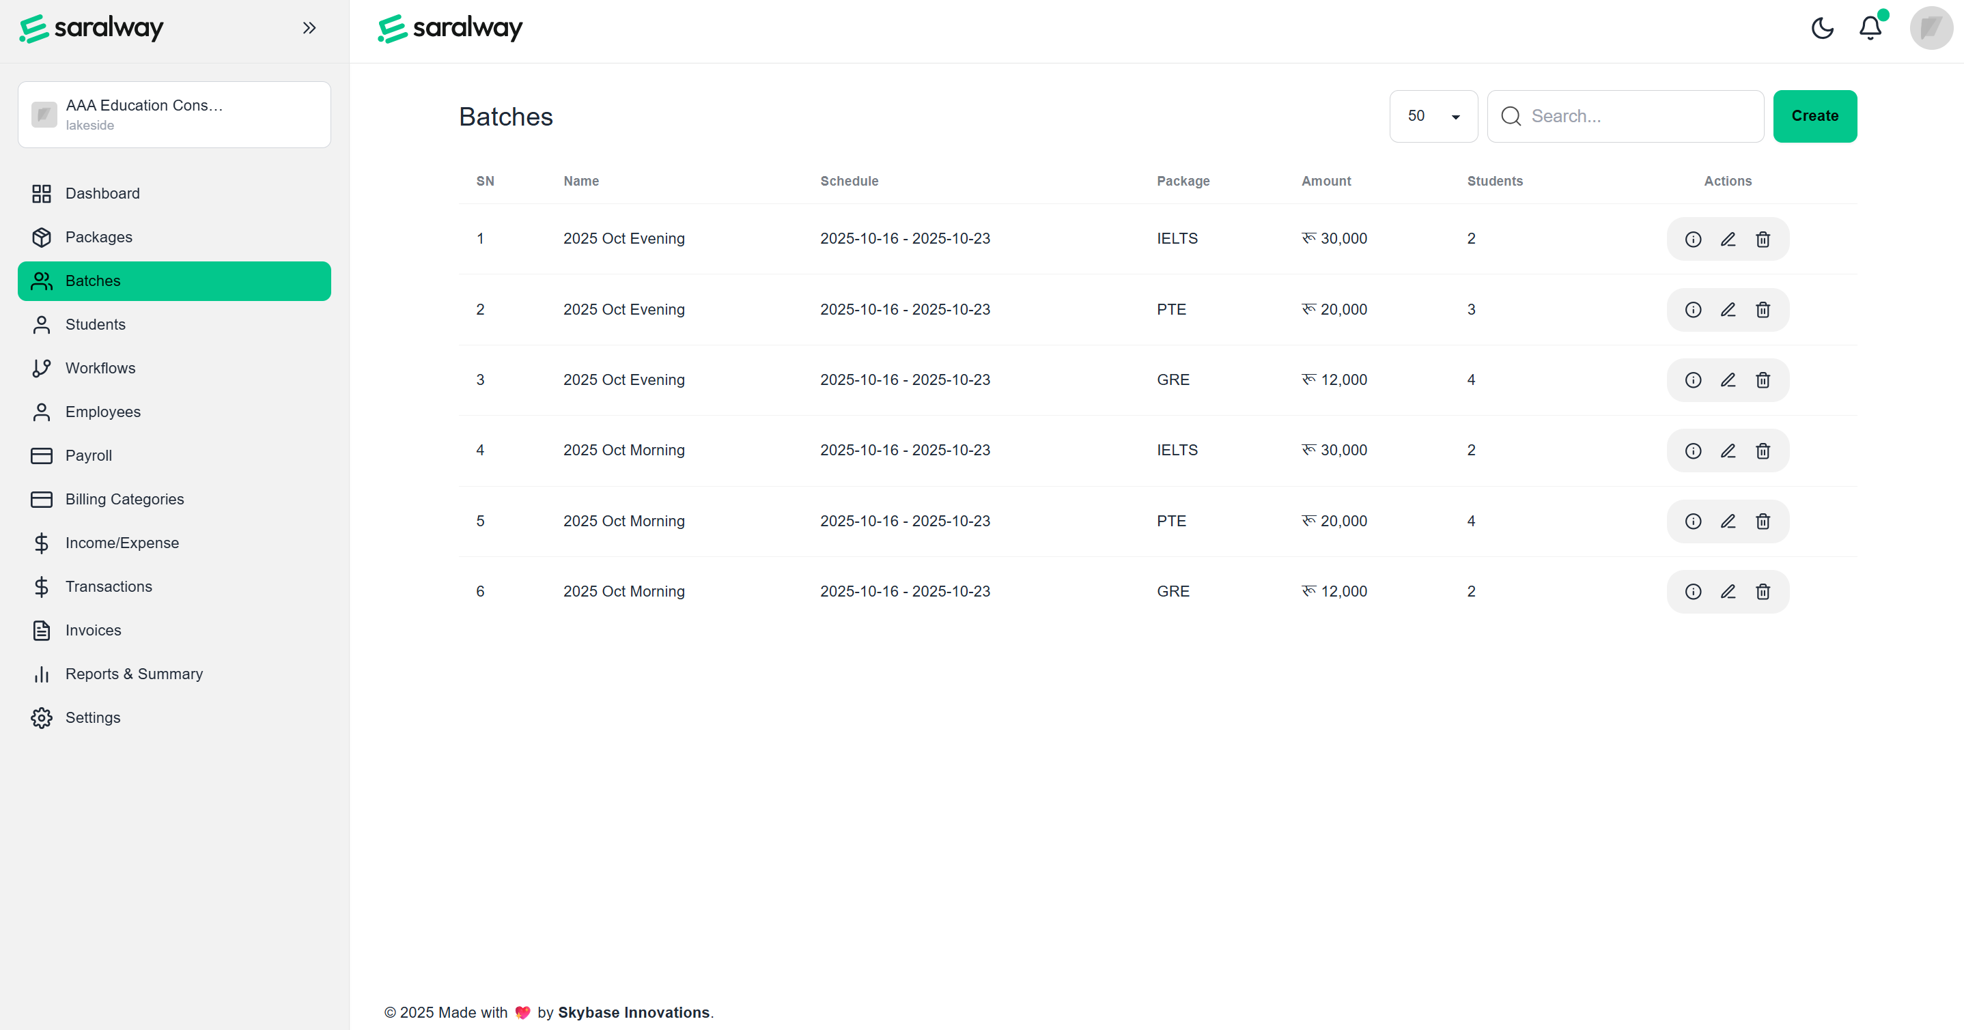Navigate to Reports & Summary
Image resolution: width=1964 pixels, height=1030 pixels.
[133, 674]
